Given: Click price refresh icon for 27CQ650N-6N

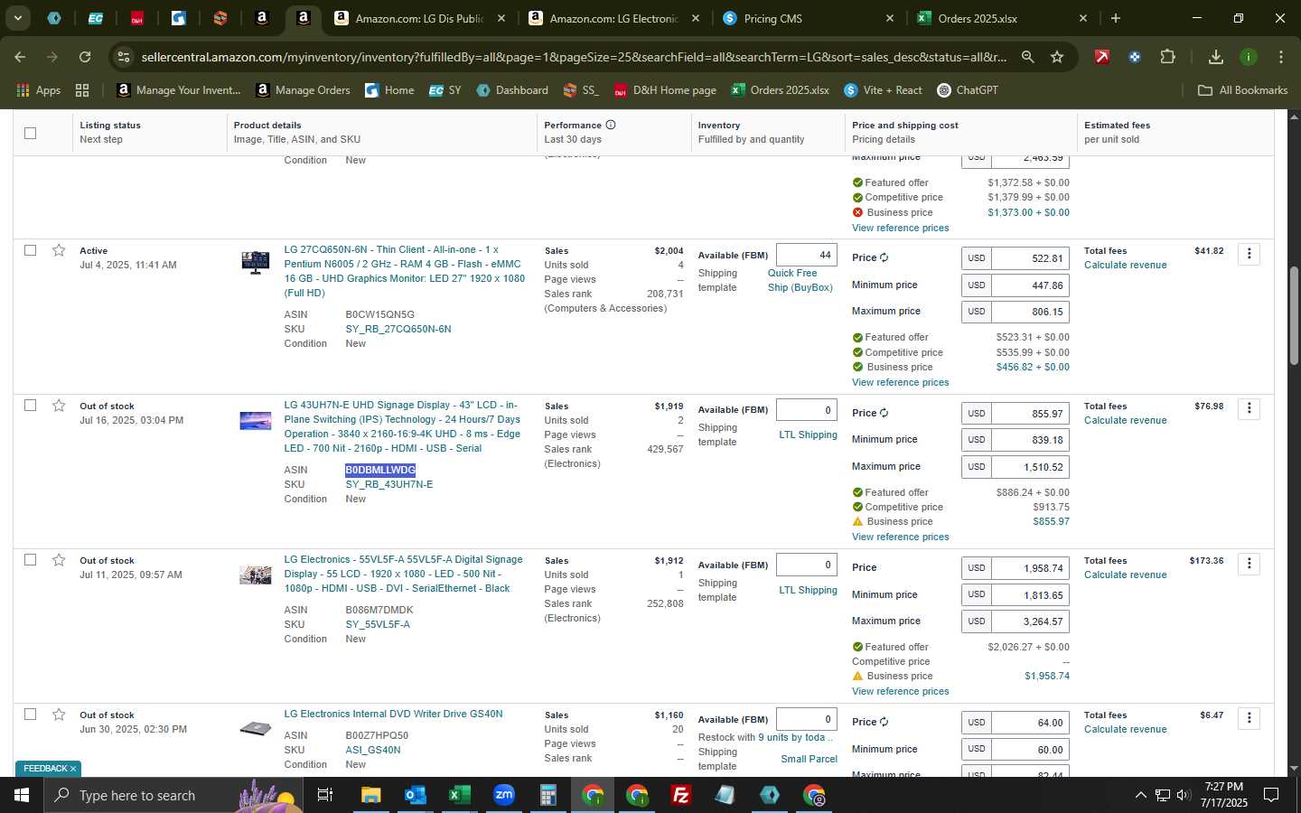Looking at the screenshot, I should 884,257.
